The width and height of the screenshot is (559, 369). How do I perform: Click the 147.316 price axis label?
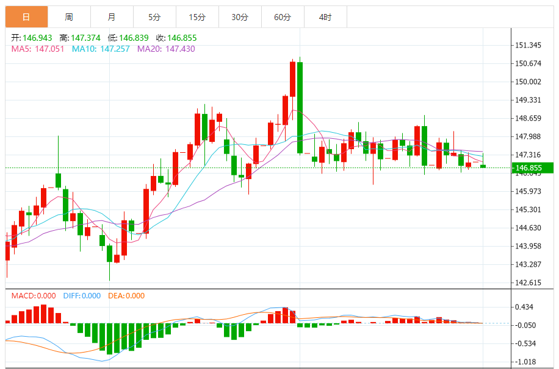pyautogui.click(x=528, y=155)
